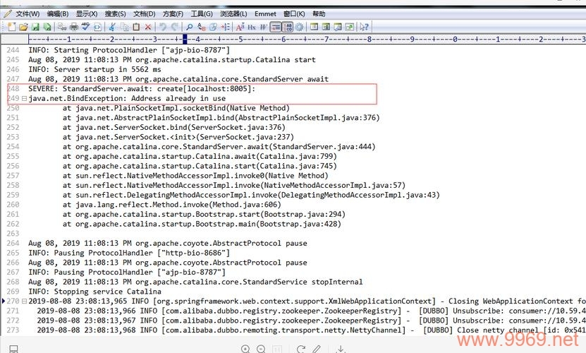
Task: Click the Paste clipboard icon
Action: 135,27
